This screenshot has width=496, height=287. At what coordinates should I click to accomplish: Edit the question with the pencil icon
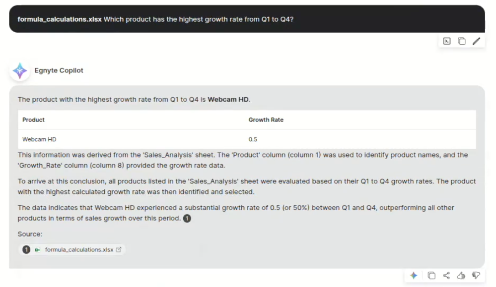pos(477,41)
